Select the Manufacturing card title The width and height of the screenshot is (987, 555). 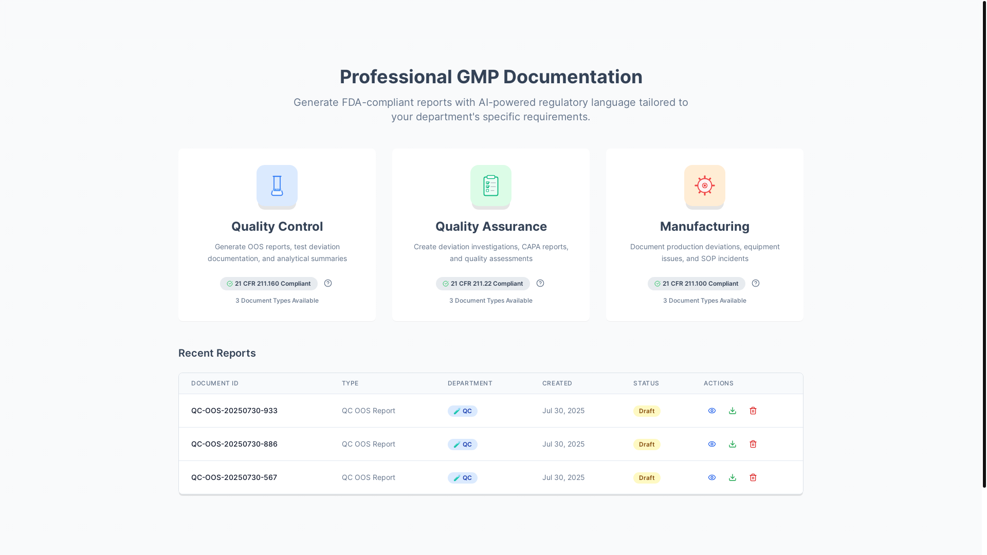click(x=705, y=227)
